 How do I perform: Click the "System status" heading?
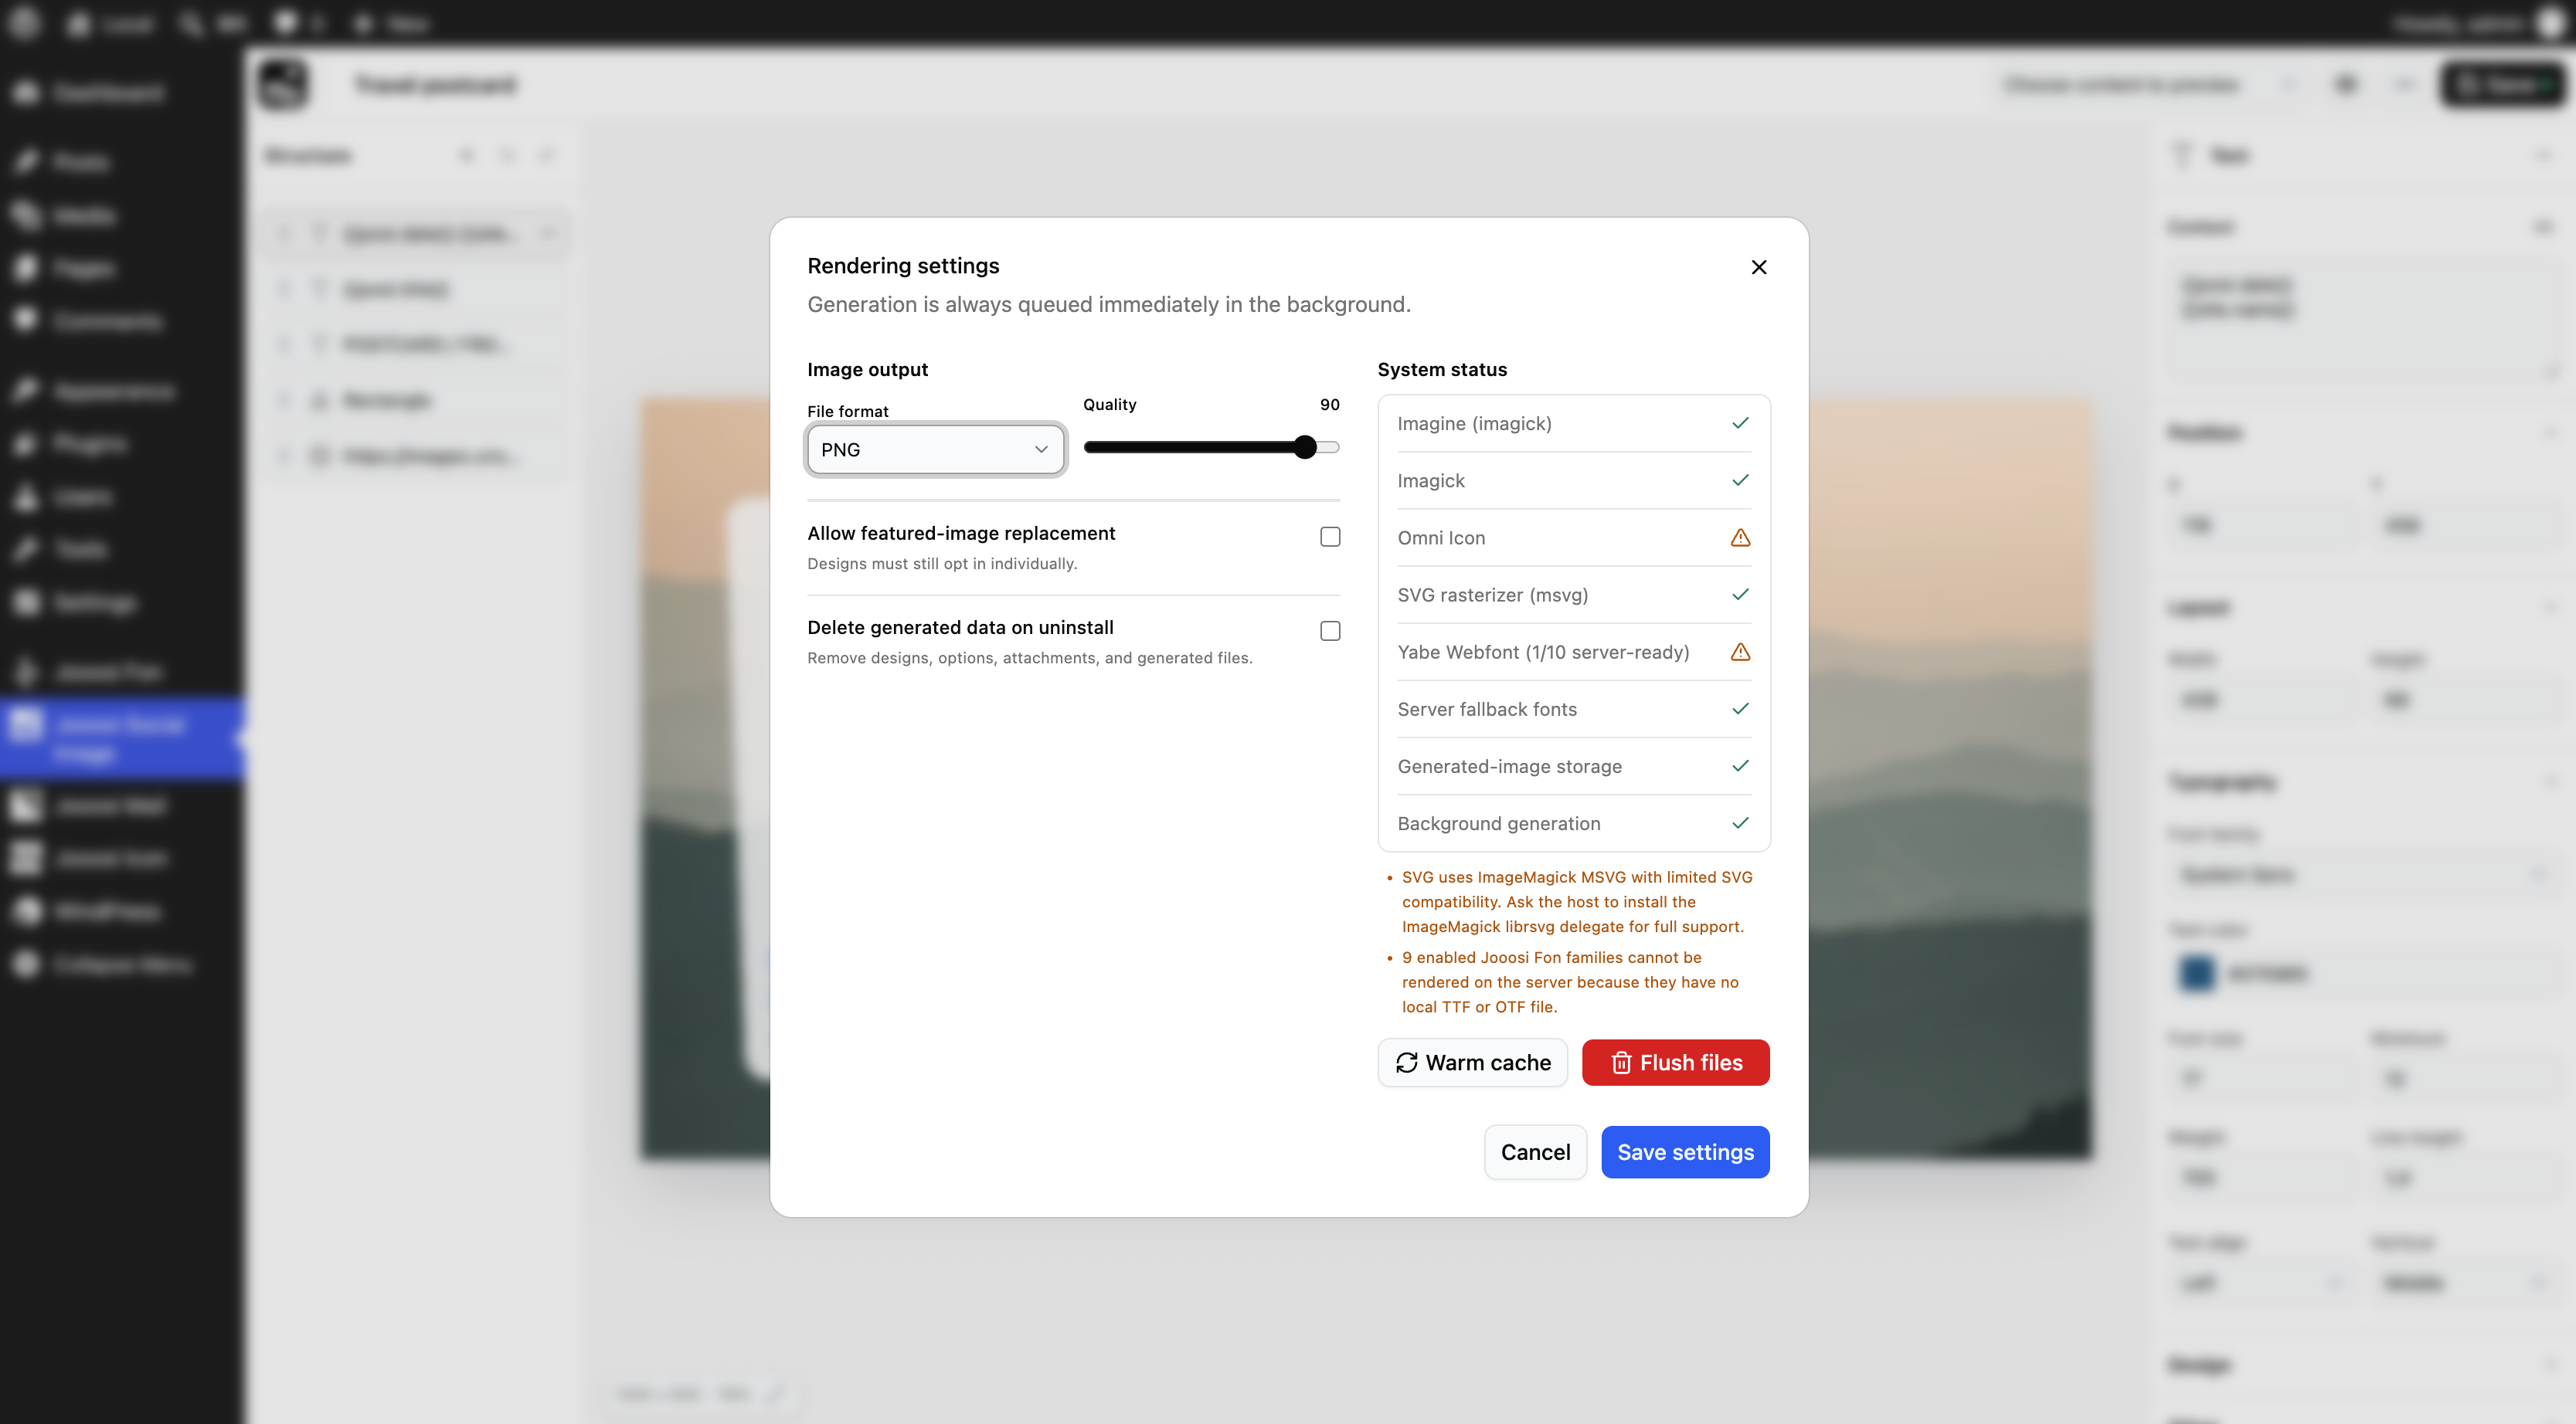1442,370
